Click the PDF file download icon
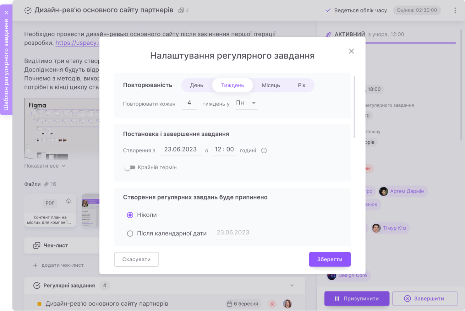This screenshot has width=465, height=311. point(69,201)
